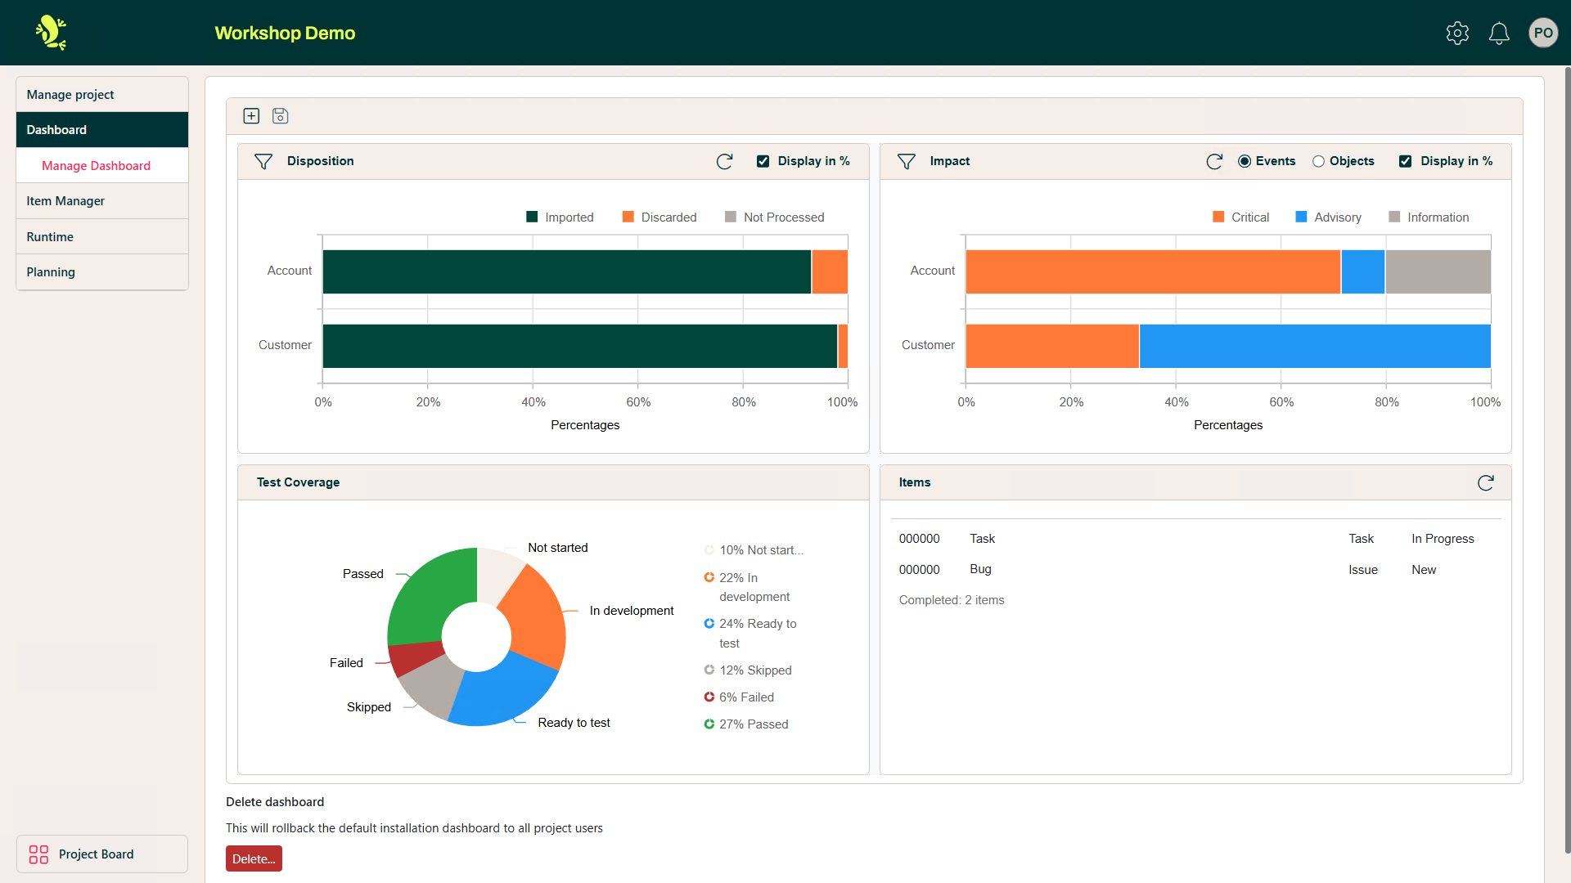
Task: Refresh the Disposition chart
Action: (725, 161)
